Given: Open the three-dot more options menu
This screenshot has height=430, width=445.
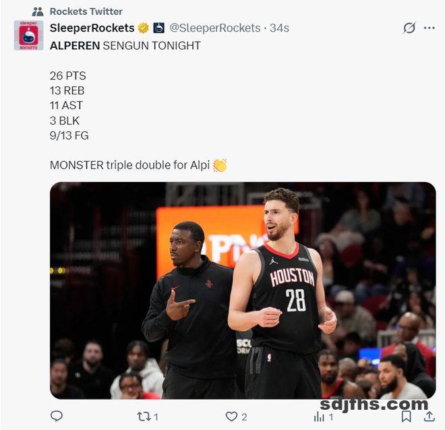Looking at the screenshot, I should tap(429, 28).
